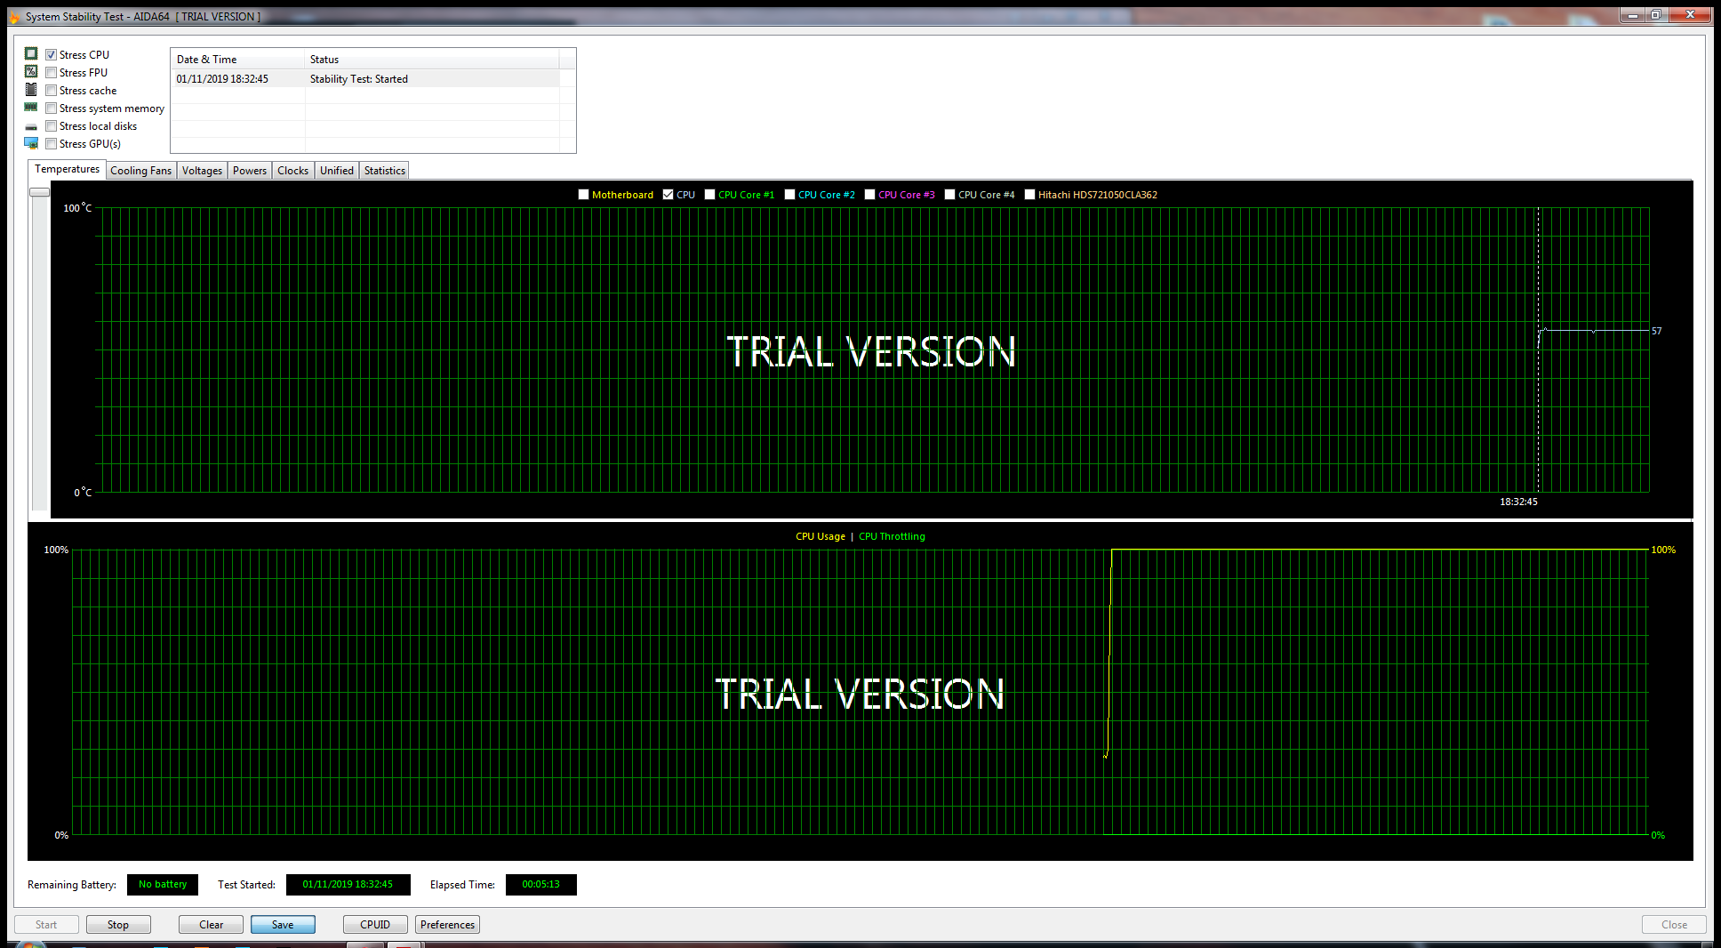Image resolution: width=1721 pixels, height=948 pixels.
Task: Select the Temperatures tab
Action: [68, 169]
